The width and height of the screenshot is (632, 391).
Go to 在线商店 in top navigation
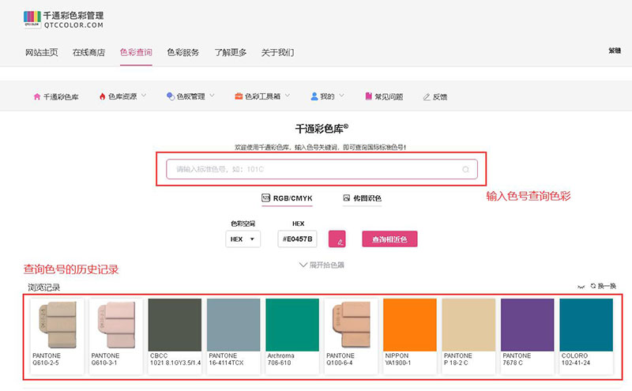click(x=88, y=53)
